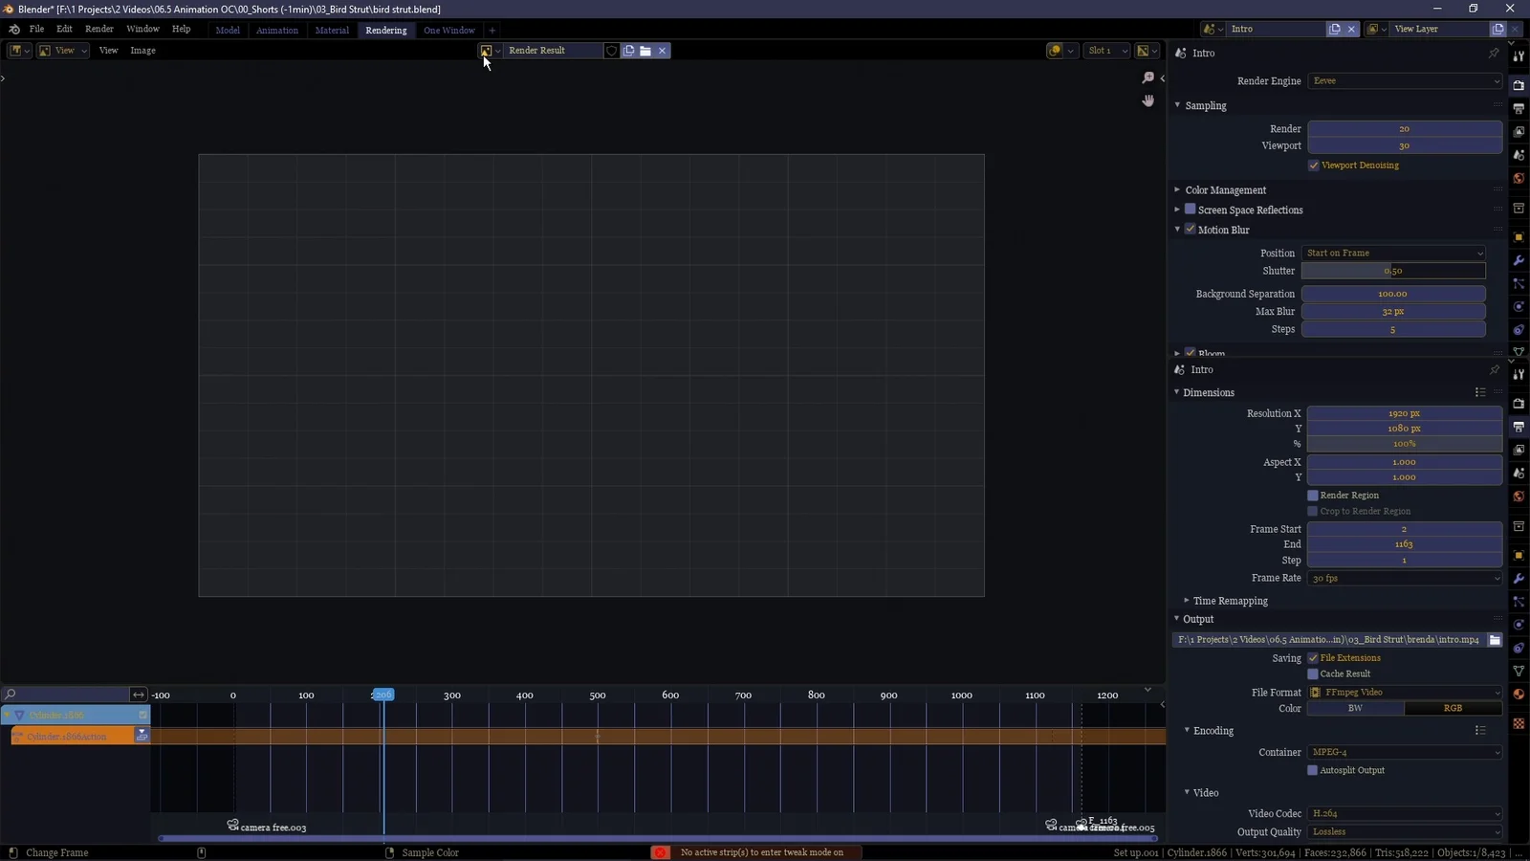Select the Output Properties printer icon

[x=1519, y=426]
